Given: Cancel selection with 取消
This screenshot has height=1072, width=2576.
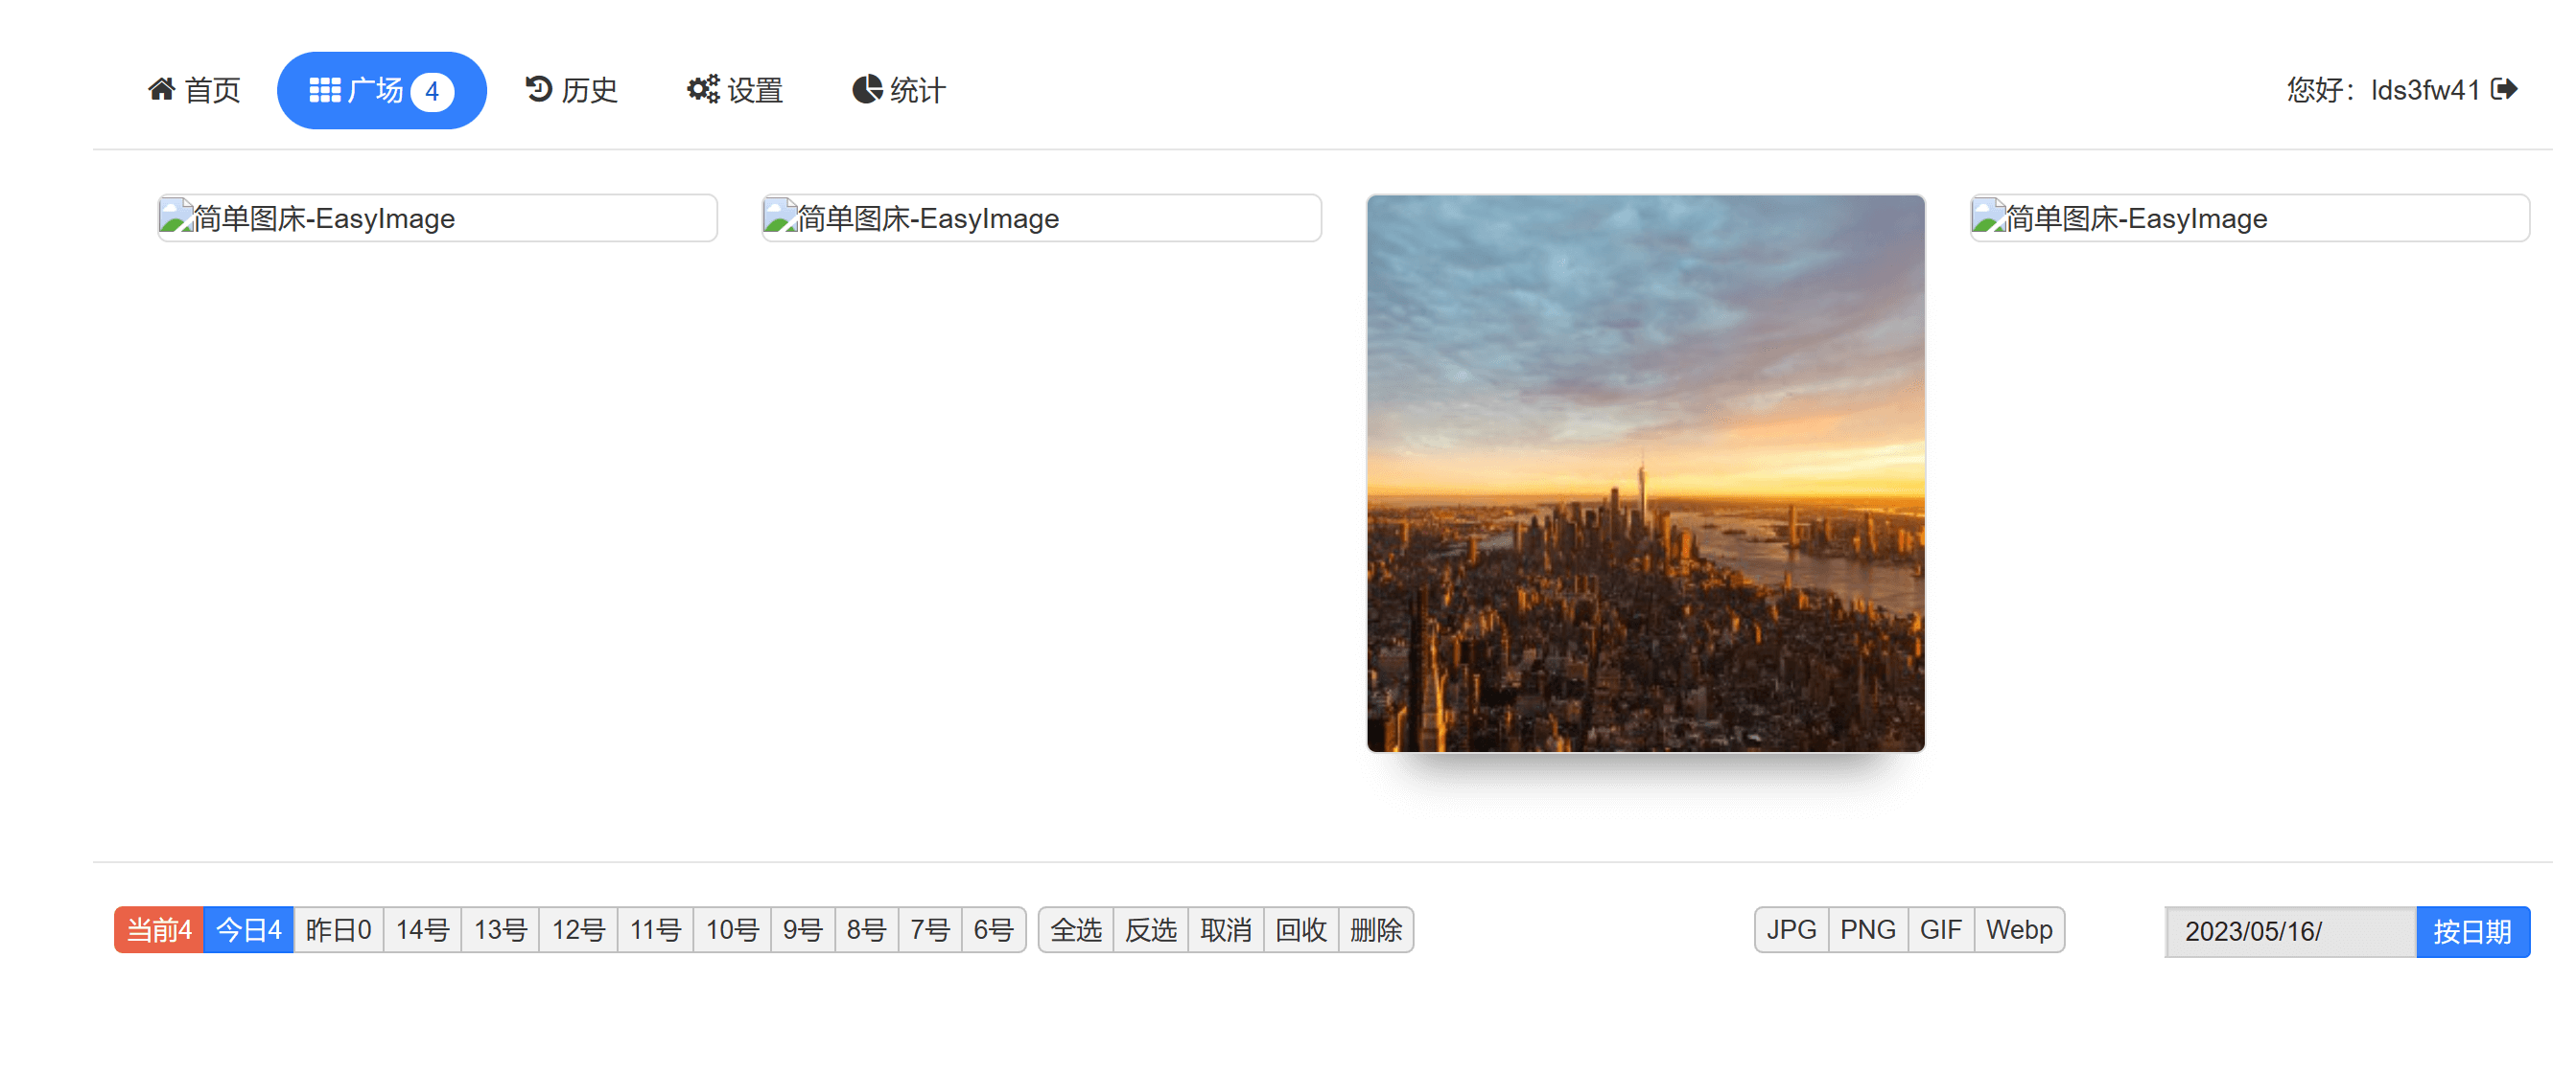Looking at the screenshot, I should coord(1226,929).
